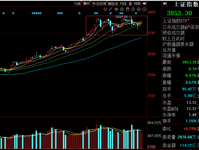
Task: Open the 事件 events tab
Action: point(87,4)
